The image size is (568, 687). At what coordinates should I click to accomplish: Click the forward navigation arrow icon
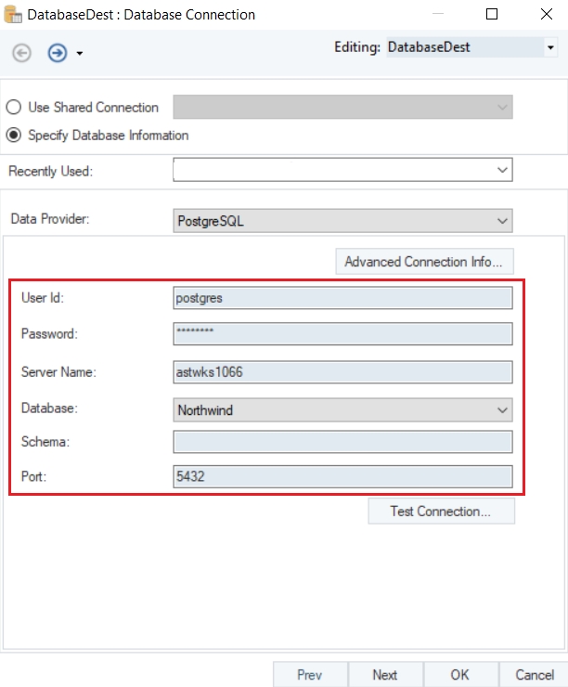(x=57, y=54)
